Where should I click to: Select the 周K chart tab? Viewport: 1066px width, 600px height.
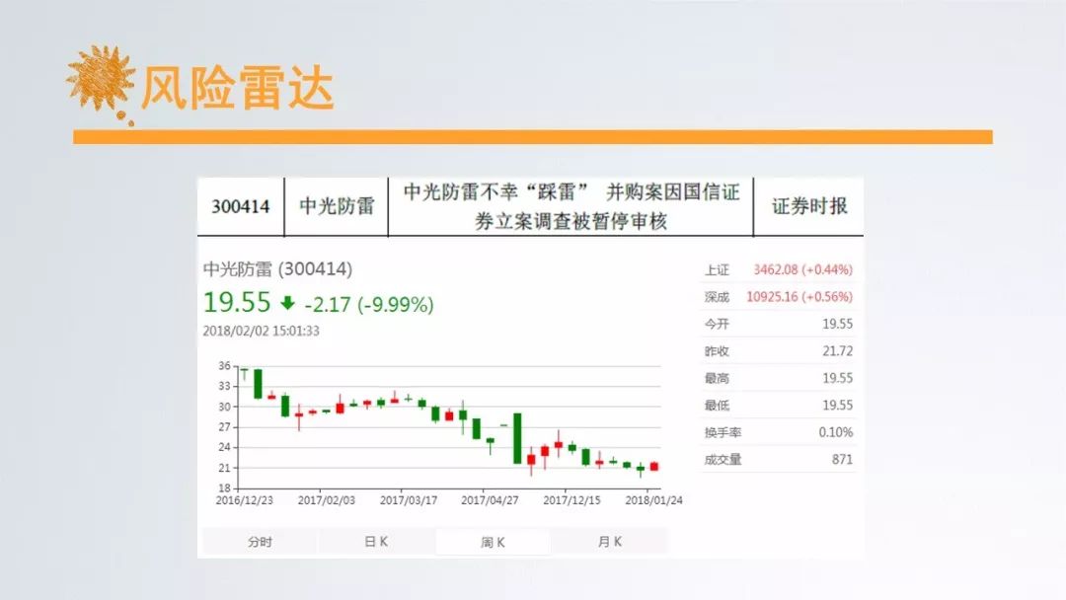click(x=493, y=542)
